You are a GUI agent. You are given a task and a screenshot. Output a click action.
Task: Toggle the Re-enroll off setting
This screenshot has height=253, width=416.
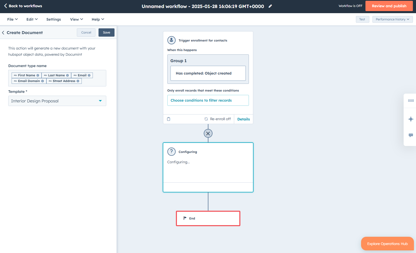[218, 119]
